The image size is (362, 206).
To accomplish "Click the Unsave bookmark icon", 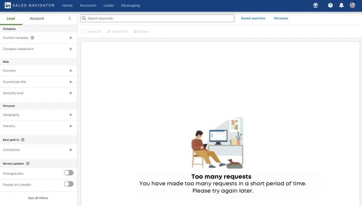I will pos(135,31).
